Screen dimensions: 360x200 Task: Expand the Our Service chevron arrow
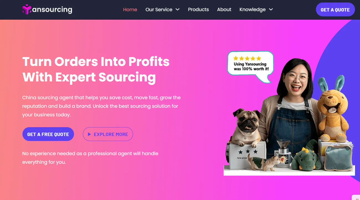click(x=177, y=9)
